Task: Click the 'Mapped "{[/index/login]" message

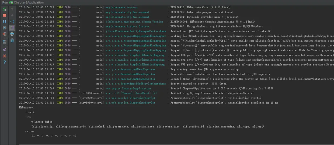Action: click(252, 41)
